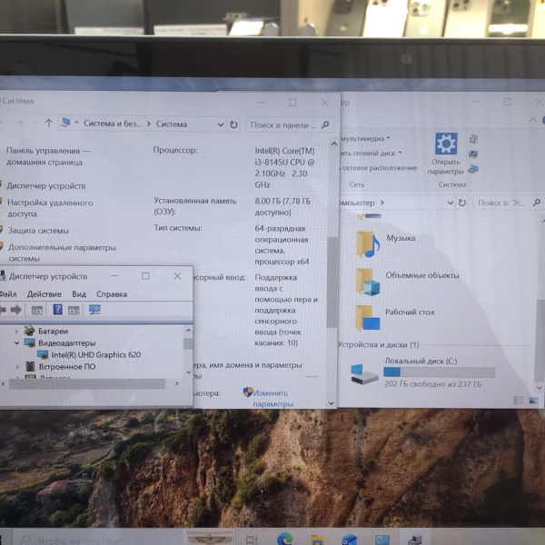Open Outlook from the taskbar
Screen dimensions: 545x545
[x=350, y=540]
